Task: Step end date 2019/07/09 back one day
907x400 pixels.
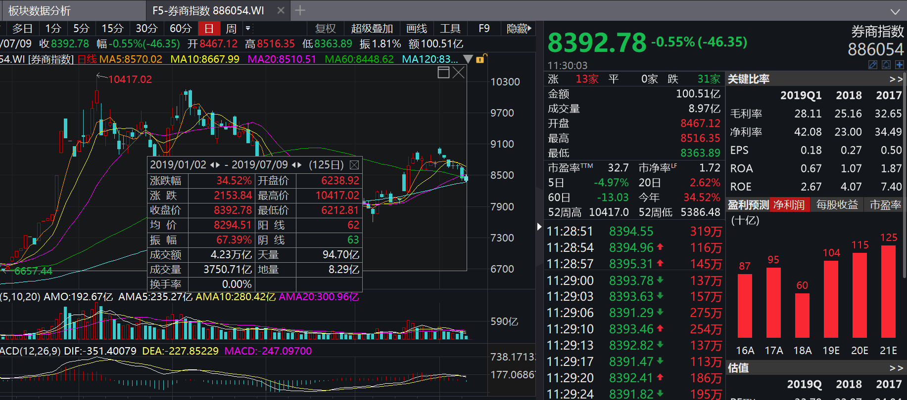Action: coord(294,165)
